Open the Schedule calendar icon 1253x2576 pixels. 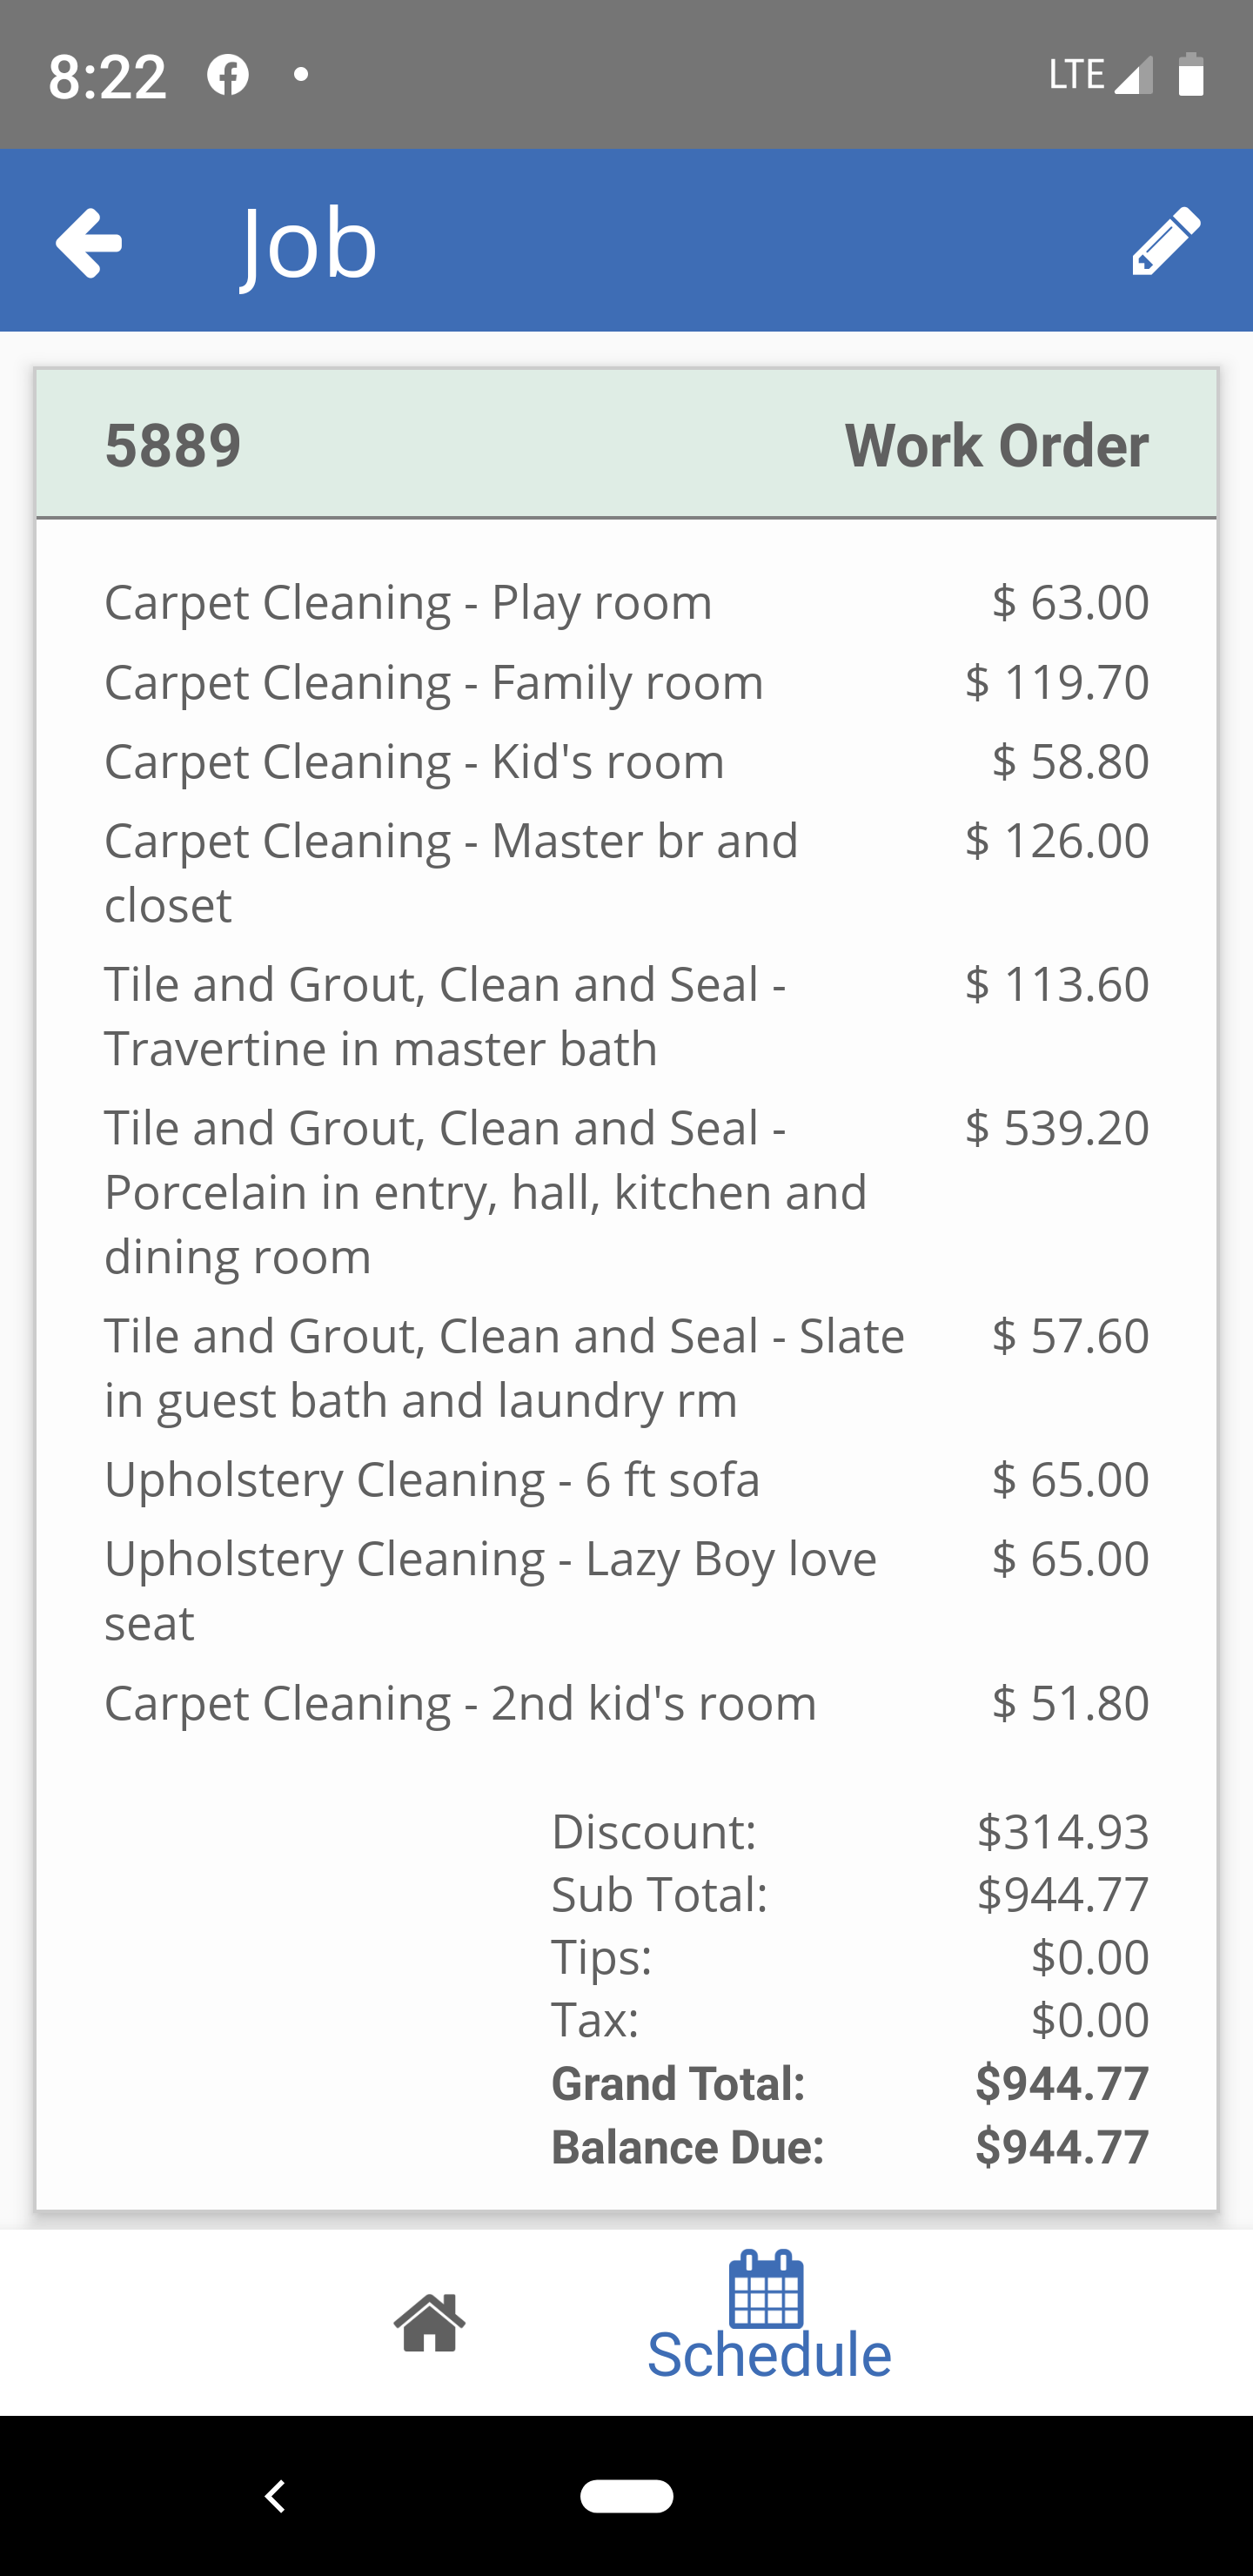click(x=766, y=2290)
